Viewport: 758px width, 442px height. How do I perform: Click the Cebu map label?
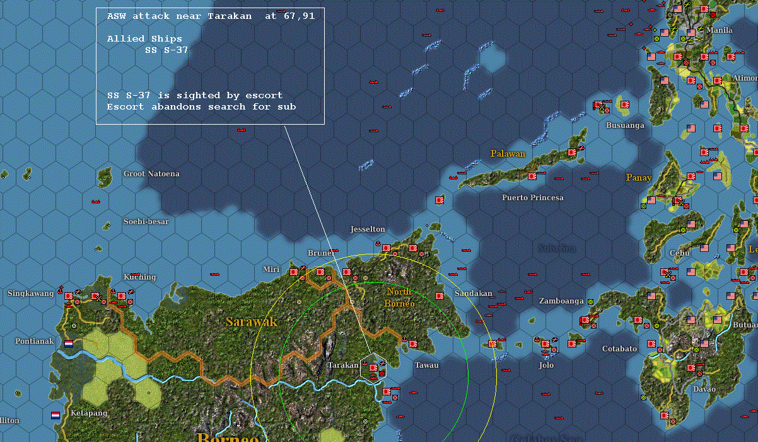tap(680, 253)
